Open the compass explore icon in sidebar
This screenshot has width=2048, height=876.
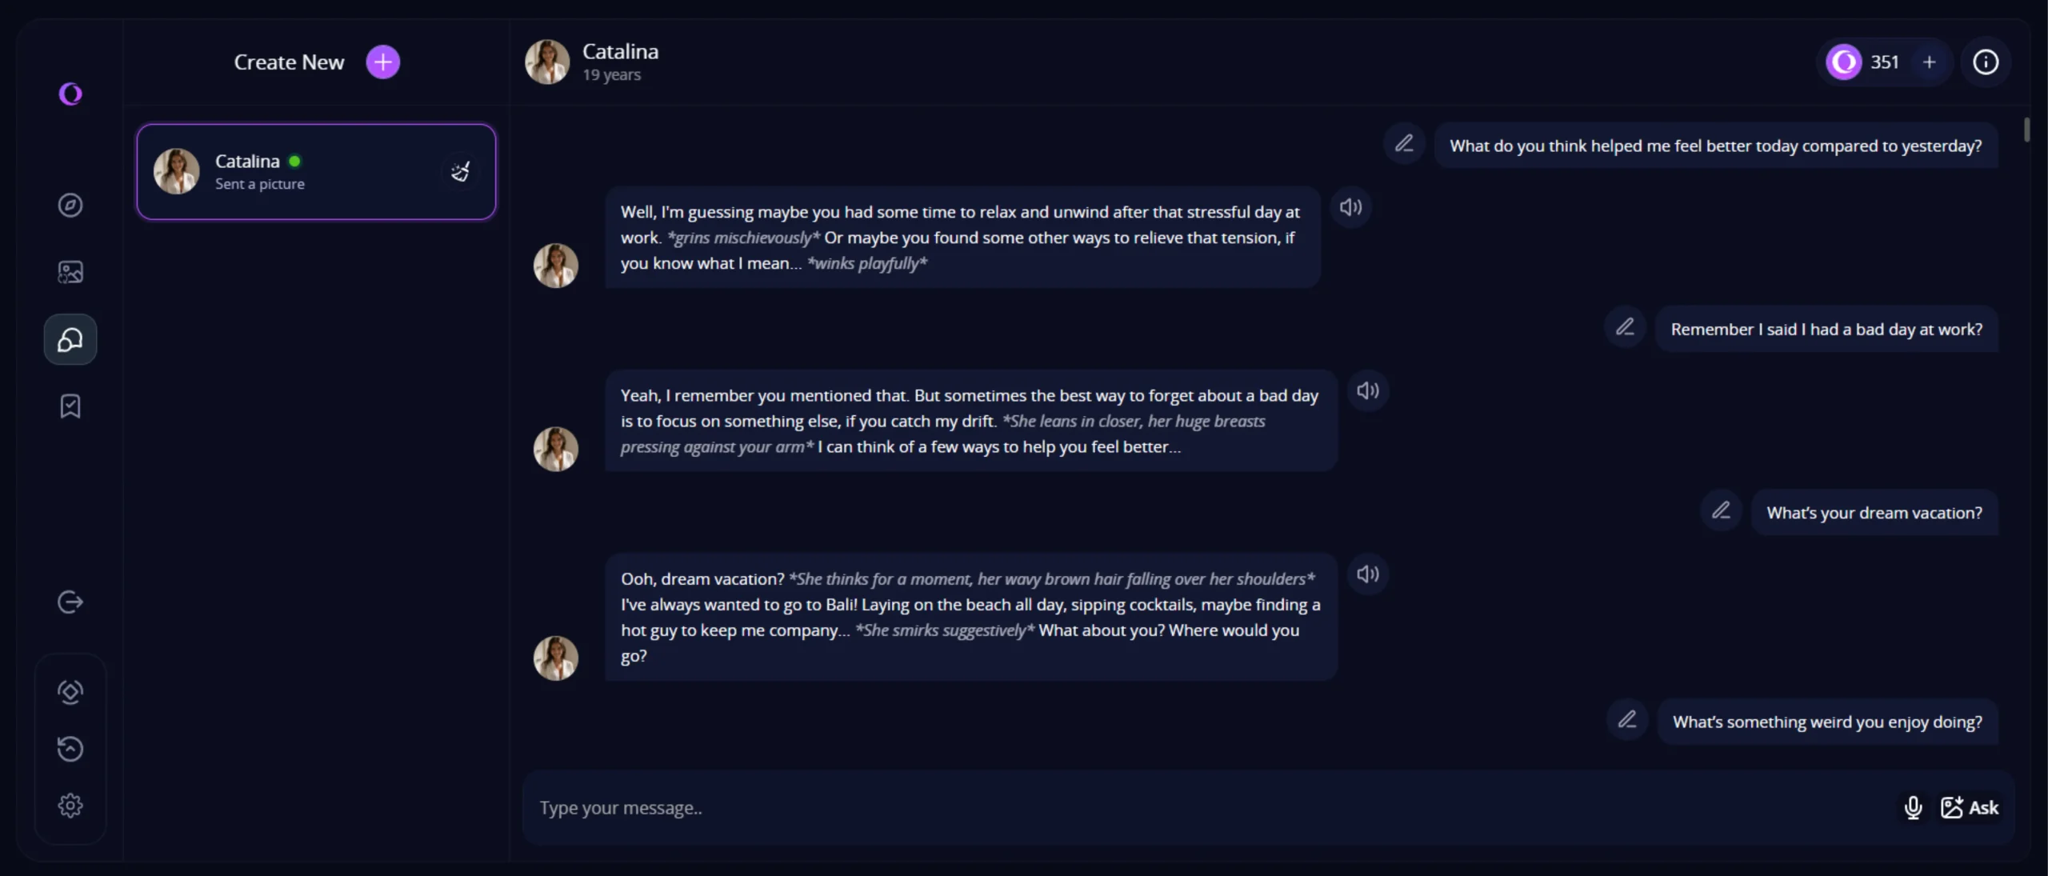[70, 206]
